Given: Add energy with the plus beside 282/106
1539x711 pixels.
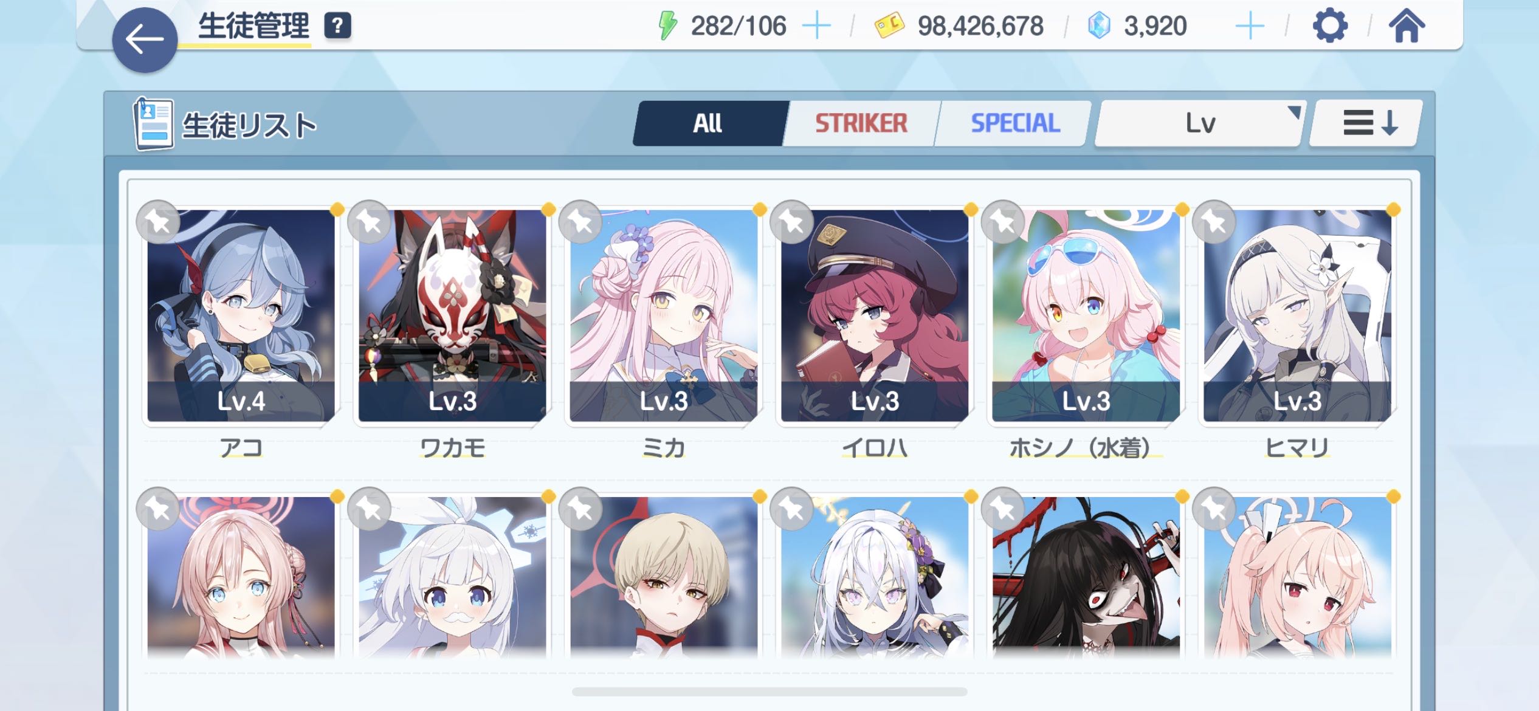Looking at the screenshot, I should pos(816,26).
